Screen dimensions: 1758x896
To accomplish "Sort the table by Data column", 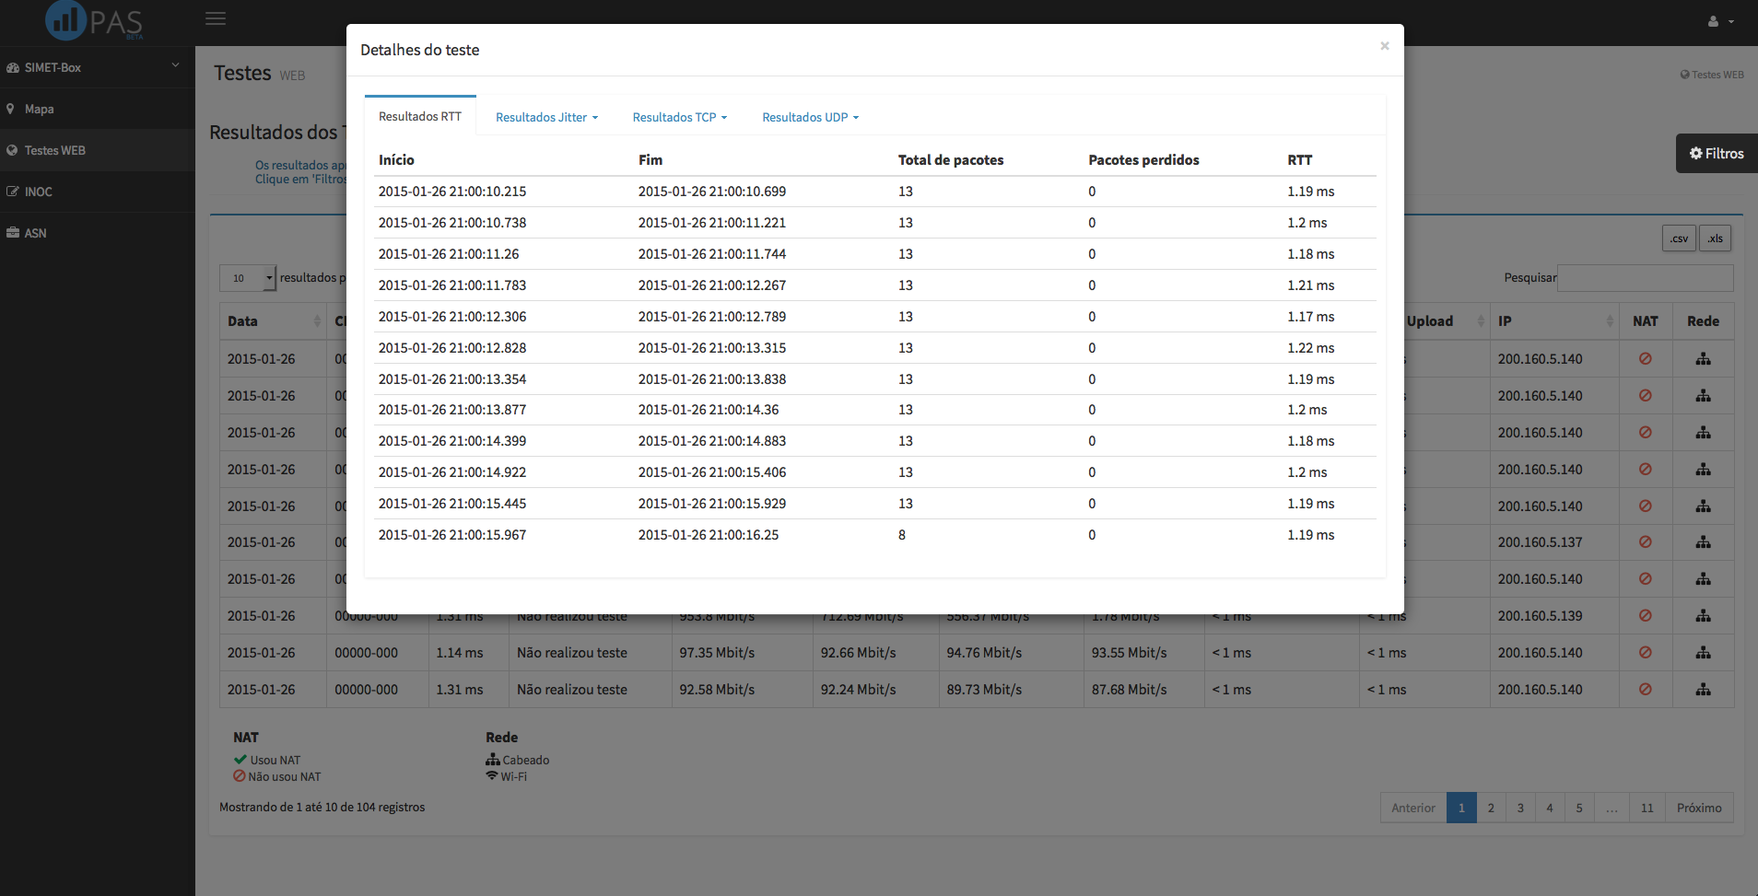I will pos(274,321).
